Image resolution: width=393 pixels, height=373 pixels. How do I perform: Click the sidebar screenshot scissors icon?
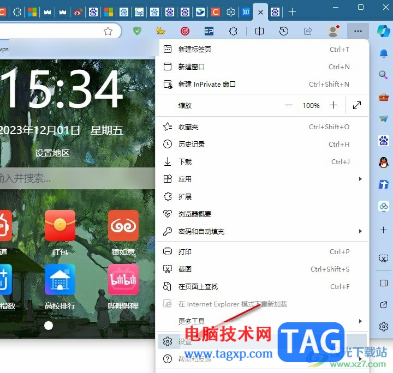point(384,258)
